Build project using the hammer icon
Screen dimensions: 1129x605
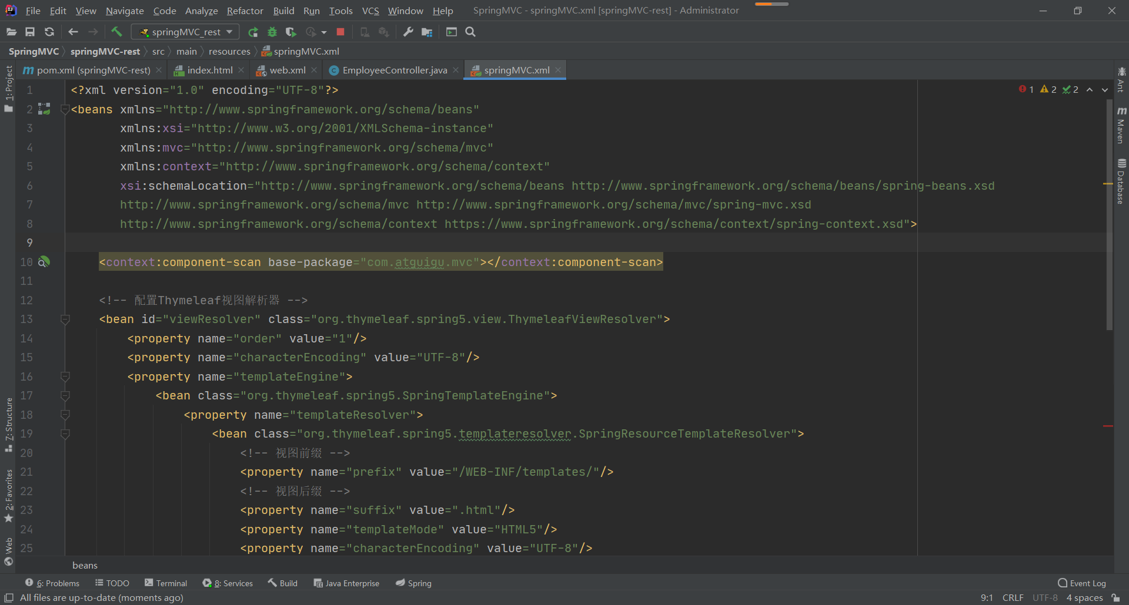116,32
